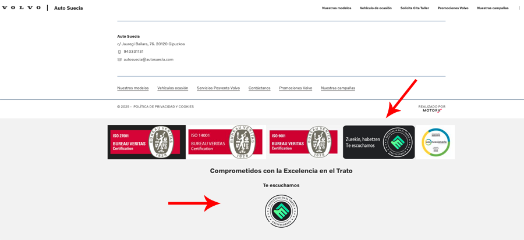Viewport: 524px width, 240px height.
Task: Open Nuestros modelos in top navigation
Action: 337,8
